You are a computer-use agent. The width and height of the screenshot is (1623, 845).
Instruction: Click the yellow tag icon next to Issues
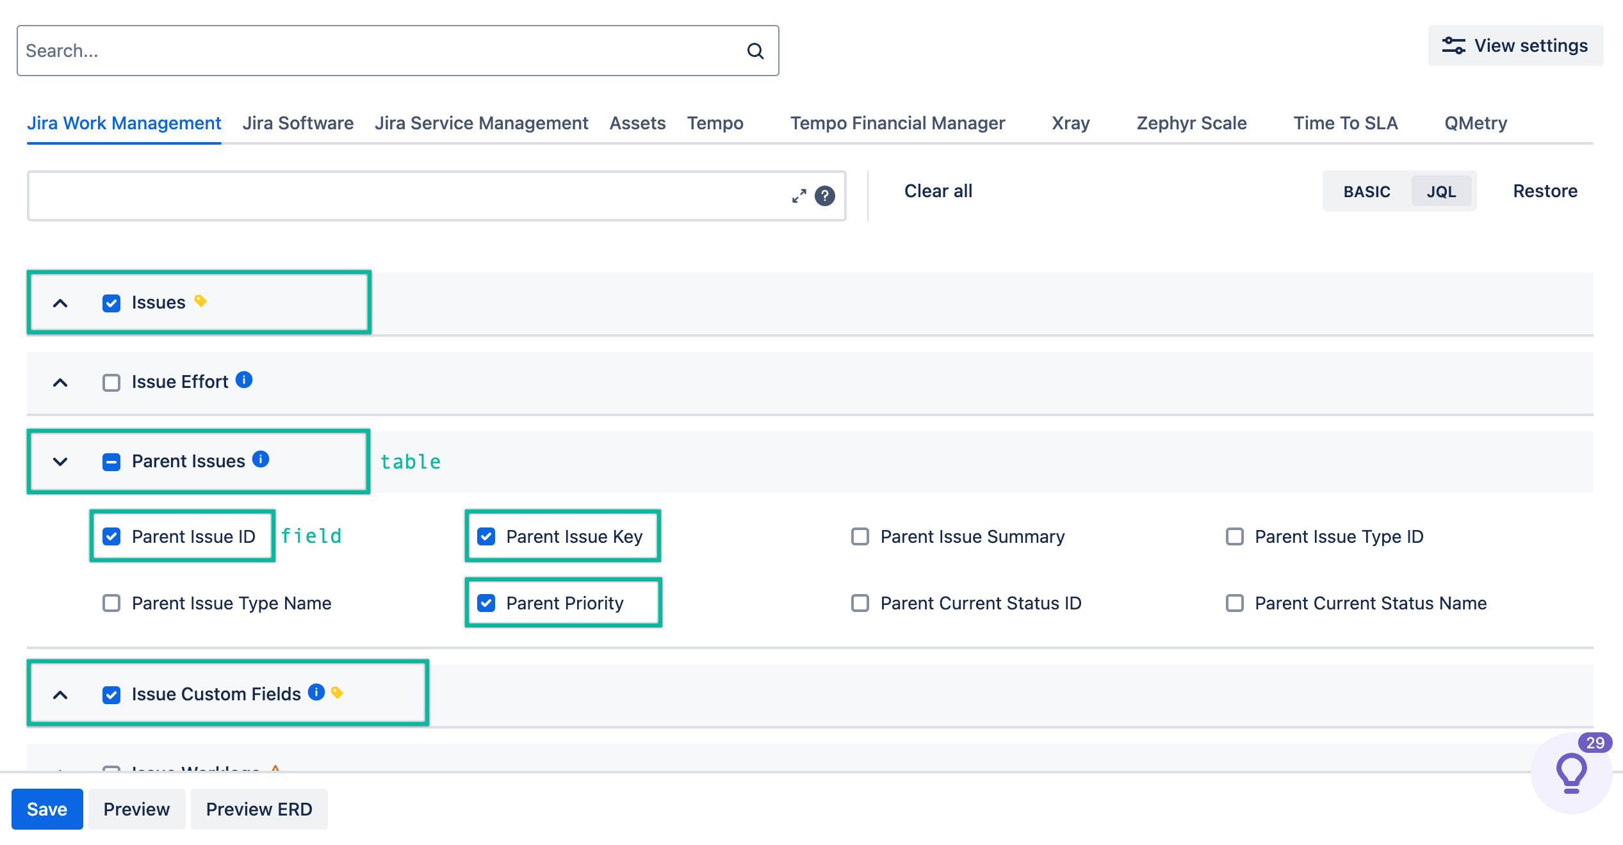tap(200, 301)
